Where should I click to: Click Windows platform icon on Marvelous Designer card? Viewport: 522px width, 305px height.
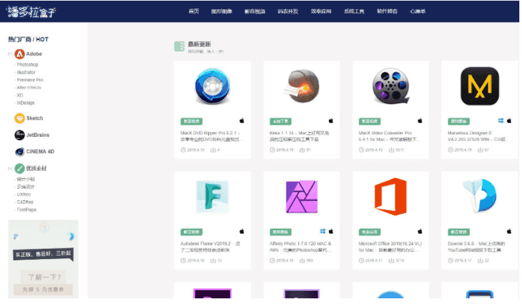pos(501,121)
